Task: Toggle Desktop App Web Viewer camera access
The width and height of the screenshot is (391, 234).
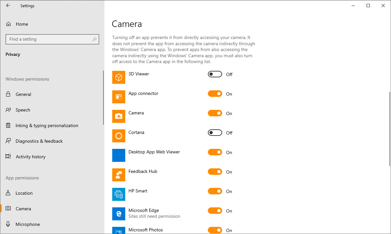Action: pyautogui.click(x=215, y=152)
